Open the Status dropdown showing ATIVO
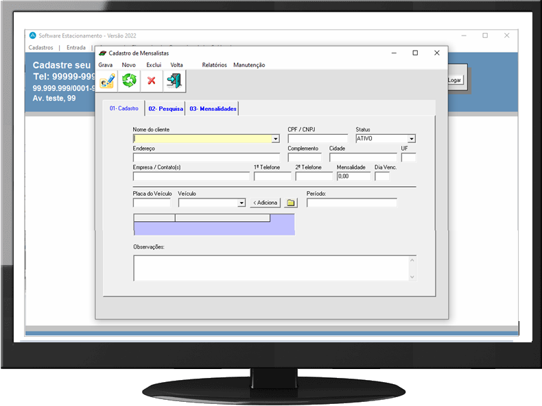Screen dimensions: 542x406 [x=412, y=138]
